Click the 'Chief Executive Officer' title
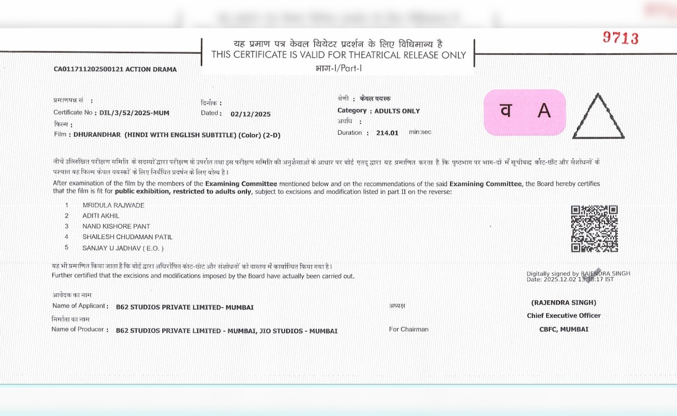The image size is (677, 416). [564, 316]
